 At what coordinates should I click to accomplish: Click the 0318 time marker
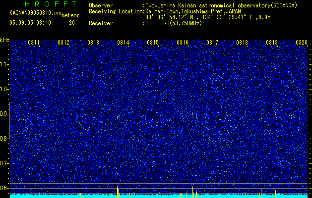tap(242, 42)
